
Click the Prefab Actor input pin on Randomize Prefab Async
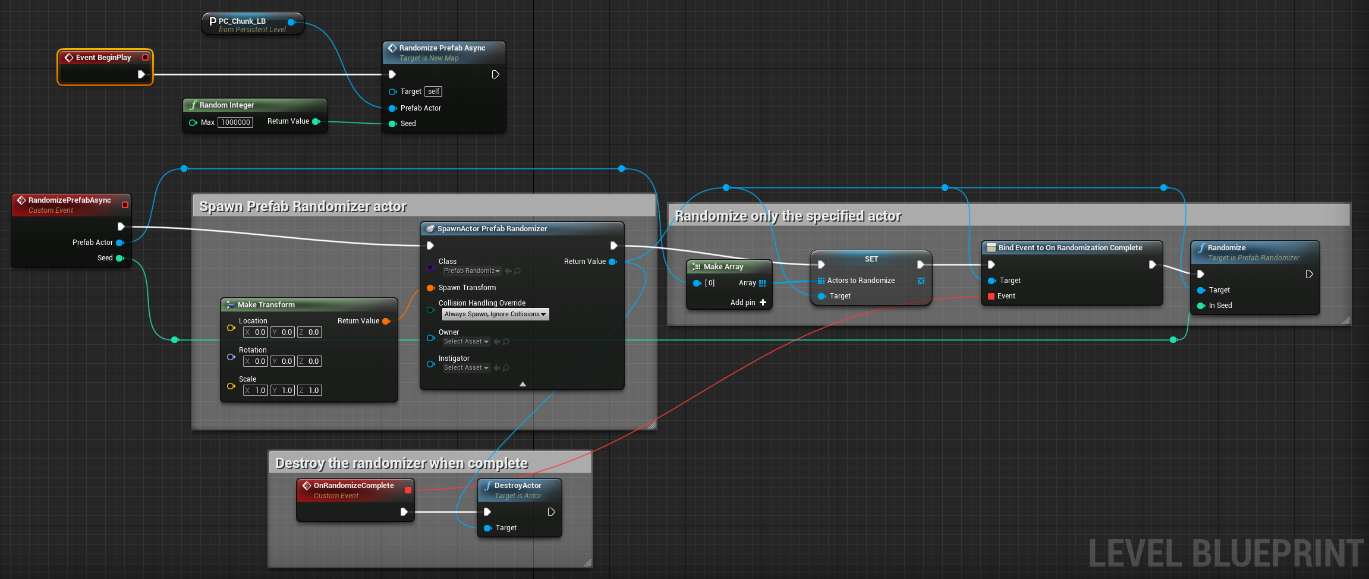point(392,108)
